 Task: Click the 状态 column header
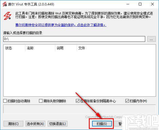[x=14, y=48]
